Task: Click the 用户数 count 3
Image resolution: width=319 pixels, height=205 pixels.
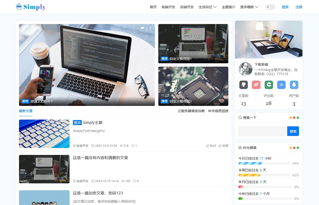Action: [294, 104]
